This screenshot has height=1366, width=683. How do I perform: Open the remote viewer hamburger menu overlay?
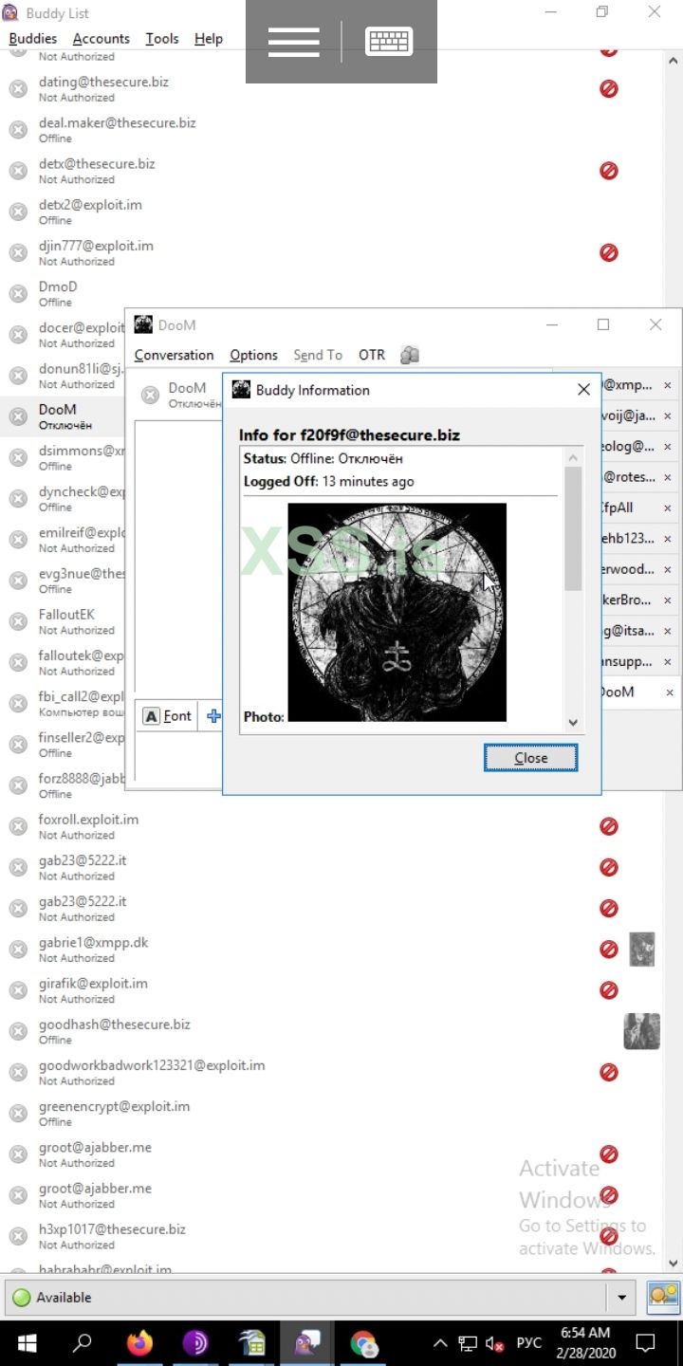pos(293,42)
